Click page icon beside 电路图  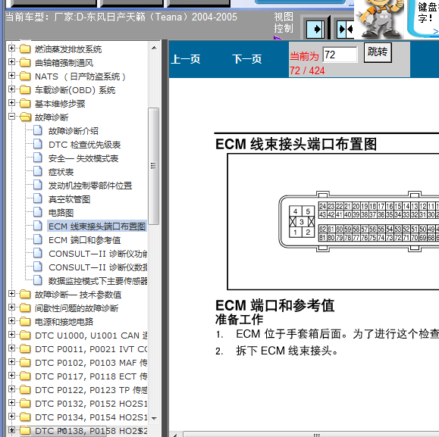38,213
